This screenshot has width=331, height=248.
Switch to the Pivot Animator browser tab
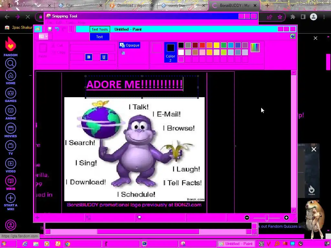(x=28, y=5)
